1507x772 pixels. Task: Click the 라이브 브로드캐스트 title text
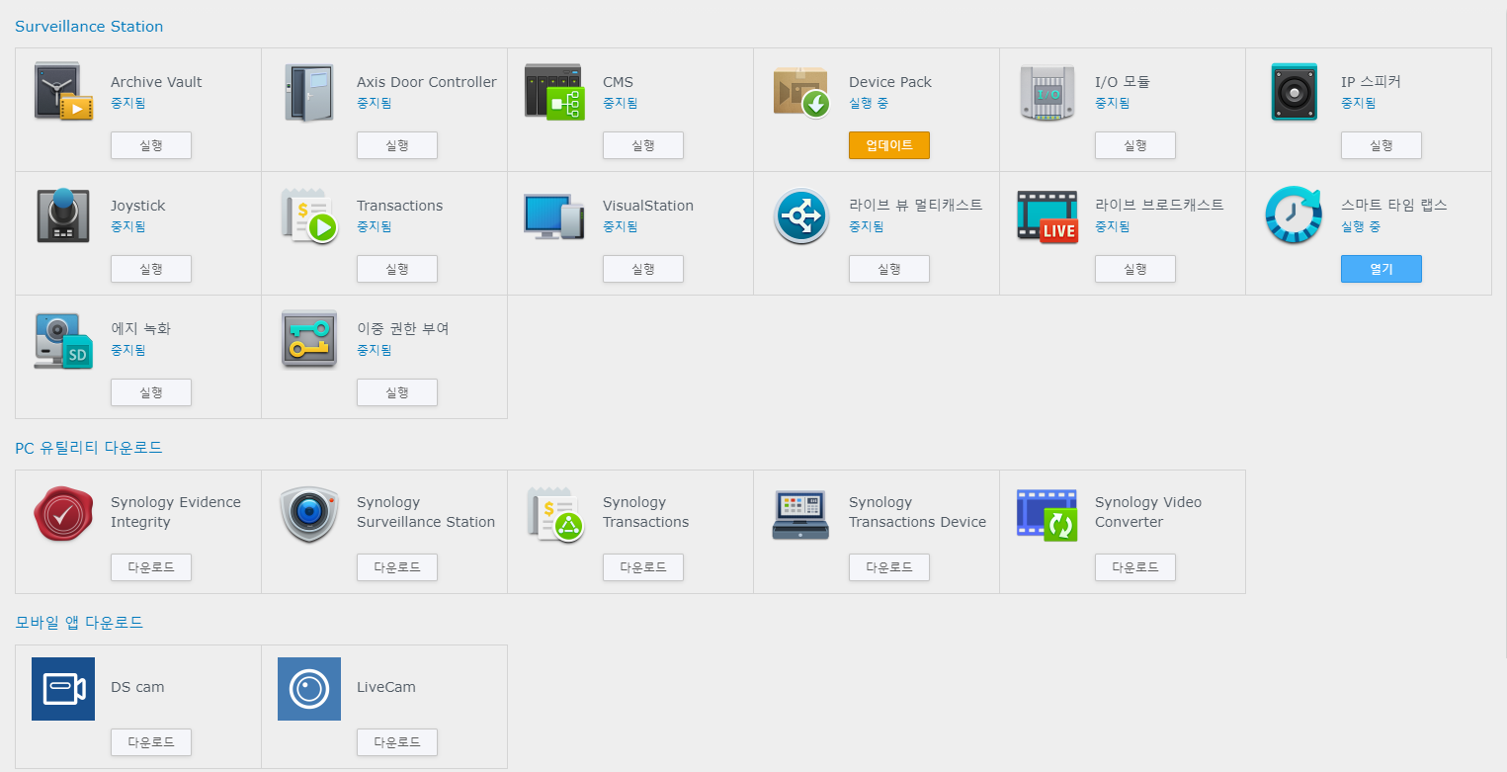pyautogui.click(x=1159, y=205)
